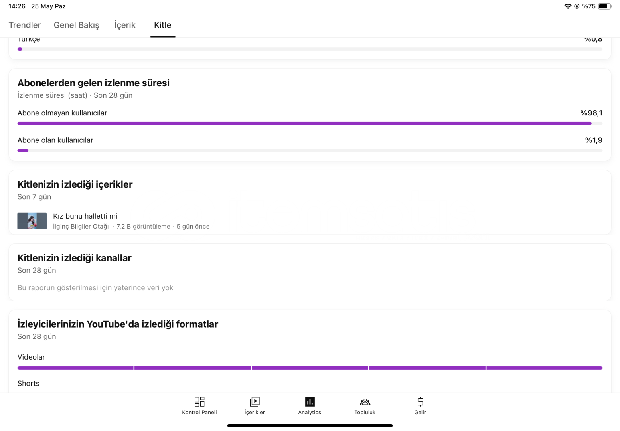Switch to the Trendler tab

coord(25,25)
